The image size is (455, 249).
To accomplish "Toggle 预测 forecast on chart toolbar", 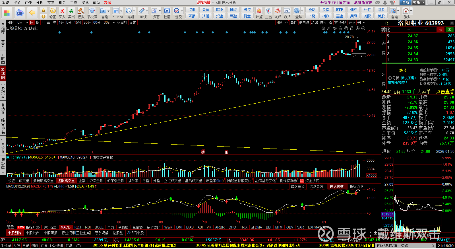I will click(x=343, y=22).
